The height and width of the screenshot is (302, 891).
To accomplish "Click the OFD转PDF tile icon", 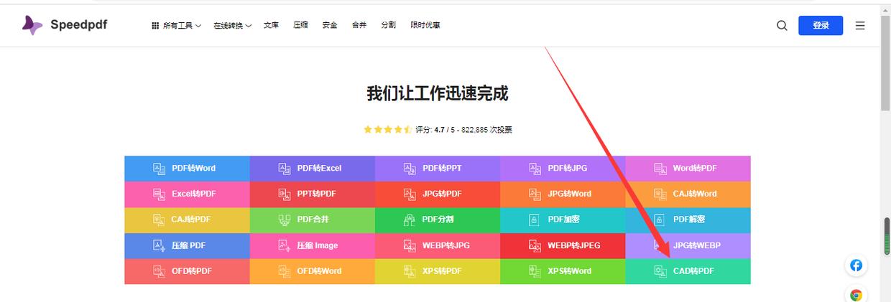I will pyautogui.click(x=159, y=271).
